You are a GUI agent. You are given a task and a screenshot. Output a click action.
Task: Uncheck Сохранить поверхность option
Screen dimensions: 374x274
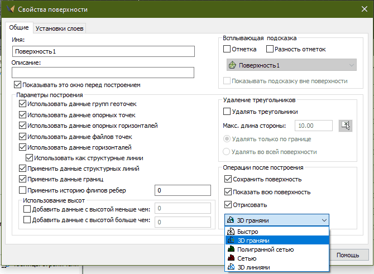[227, 179]
